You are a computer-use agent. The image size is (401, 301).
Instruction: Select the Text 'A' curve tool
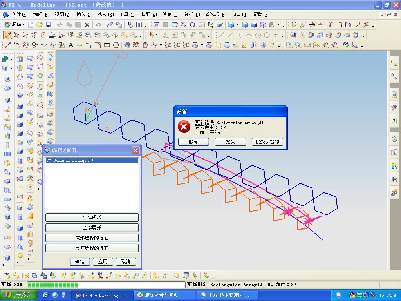click(x=71, y=45)
